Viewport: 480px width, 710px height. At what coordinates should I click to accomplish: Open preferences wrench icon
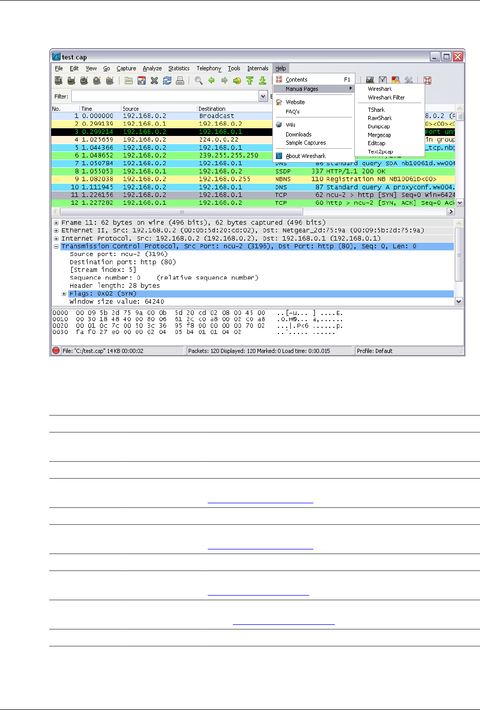(408, 80)
